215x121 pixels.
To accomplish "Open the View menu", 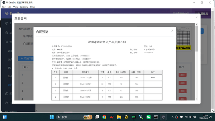I will click(16, 7).
